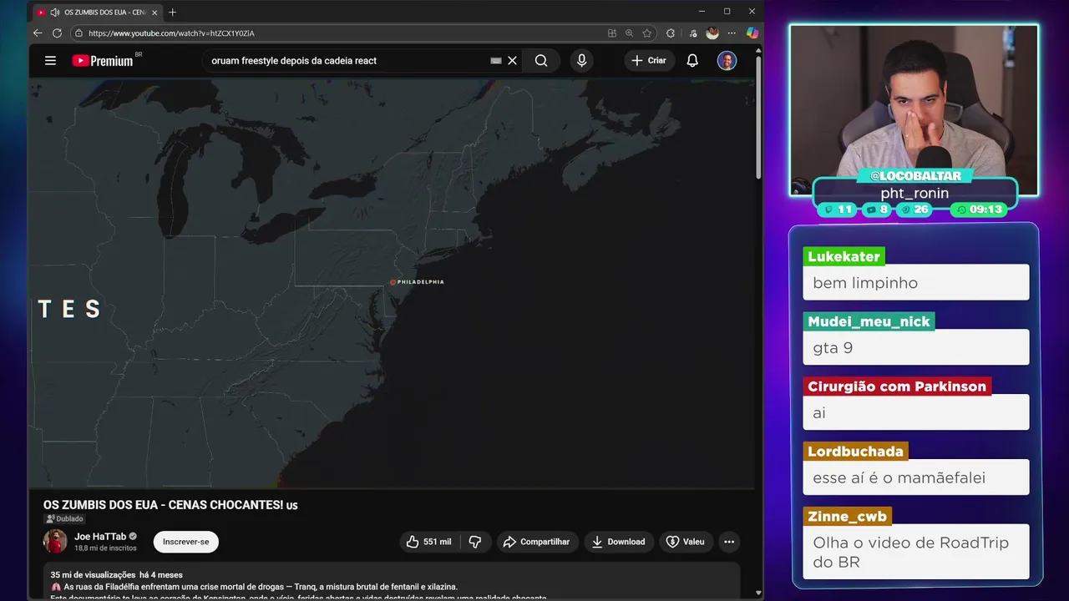Share video via Compartilhar button
1069x601 pixels.
coord(537,542)
